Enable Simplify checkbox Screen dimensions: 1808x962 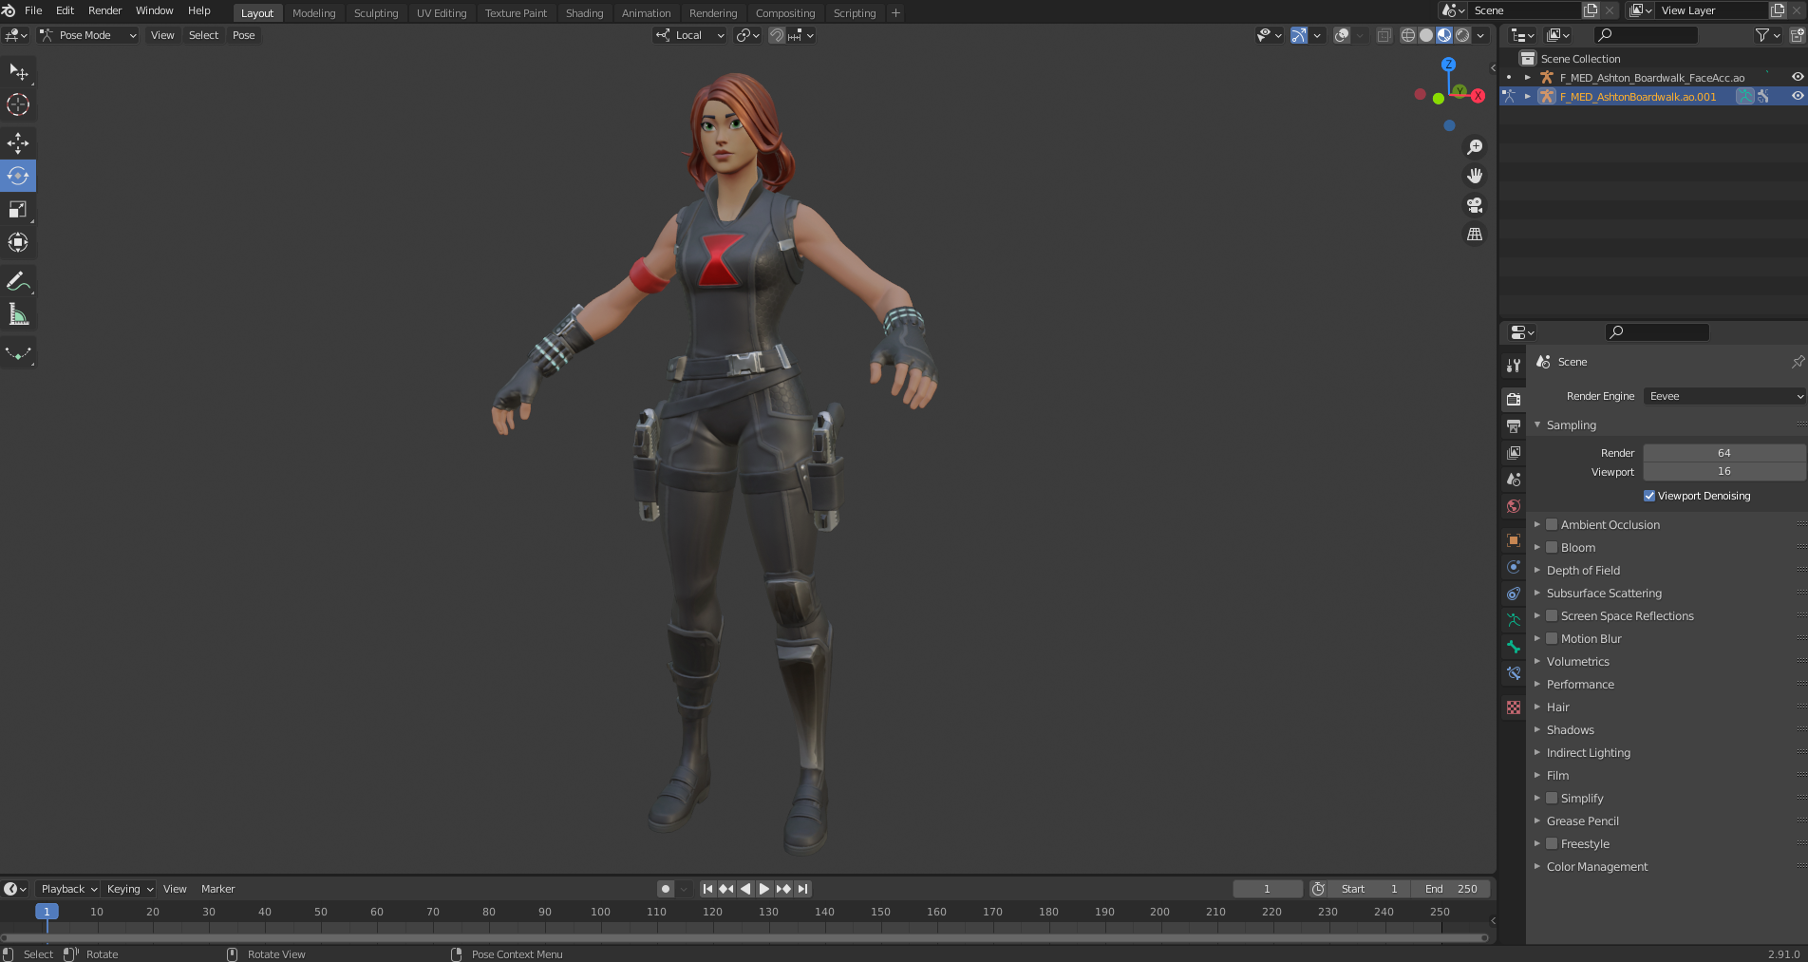point(1552,798)
